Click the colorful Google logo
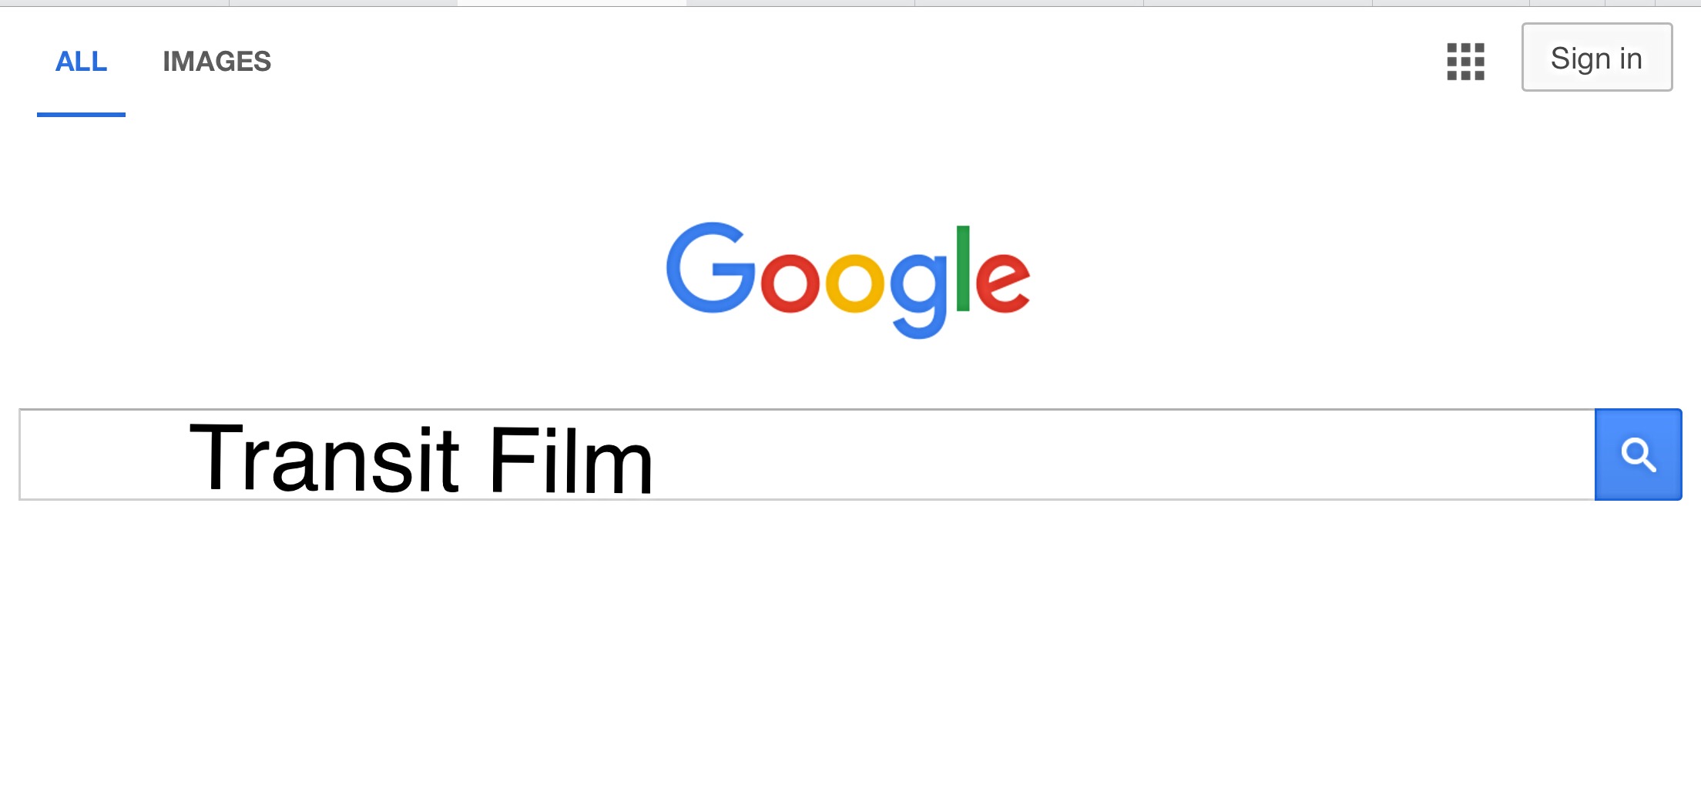1701x785 pixels. pos(848,280)
